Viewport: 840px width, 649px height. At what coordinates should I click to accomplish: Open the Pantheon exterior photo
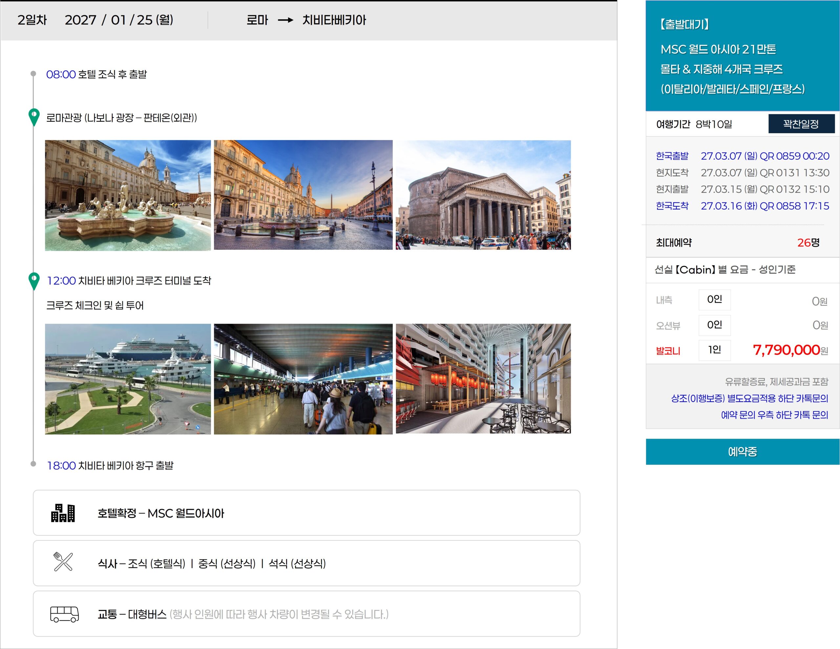coord(483,195)
